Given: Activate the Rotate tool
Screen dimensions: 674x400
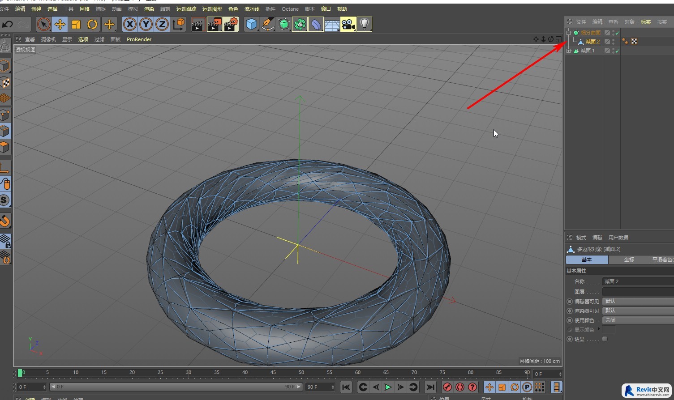Looking at the screenshot, I should point(92,24).
